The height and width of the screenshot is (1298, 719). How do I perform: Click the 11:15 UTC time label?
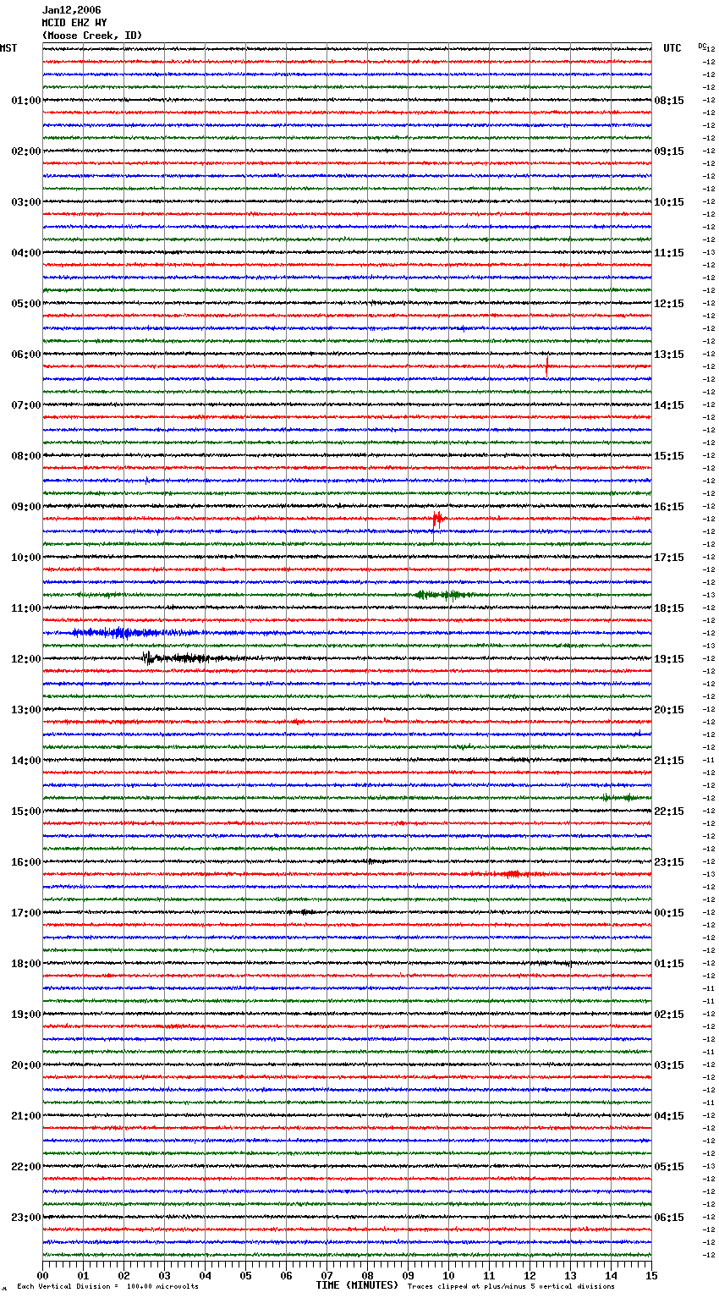[669, 253]
